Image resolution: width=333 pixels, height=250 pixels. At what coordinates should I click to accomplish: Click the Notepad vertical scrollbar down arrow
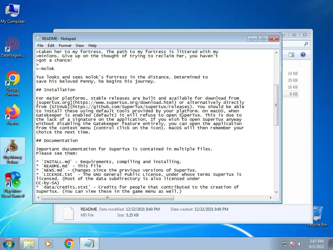tap(276, 192)
